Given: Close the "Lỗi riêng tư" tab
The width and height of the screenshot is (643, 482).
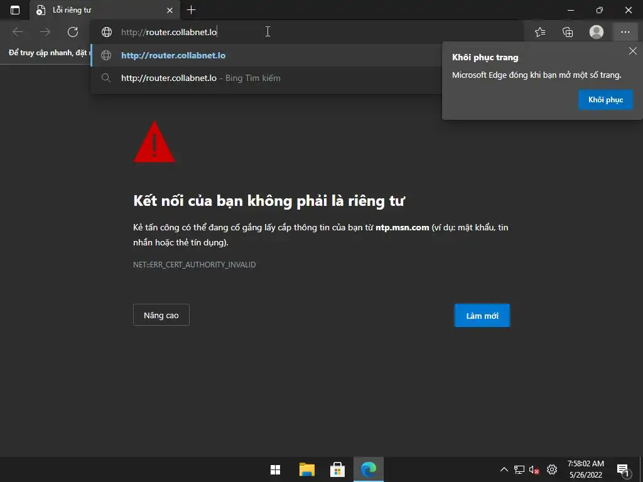Looking at the screenshot, I should [x=170, y=10].
